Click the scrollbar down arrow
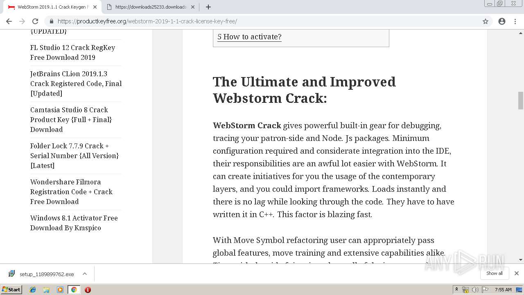The width and height of the screenshot is (524, 295). click(x=521, y=260)
